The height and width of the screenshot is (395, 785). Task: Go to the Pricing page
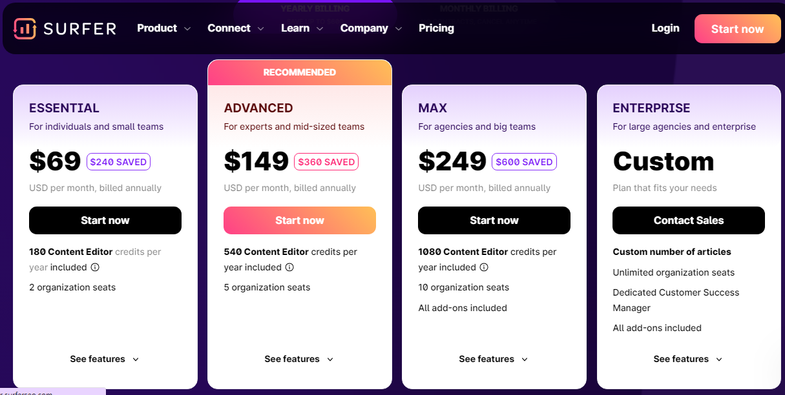tap(436, 28)
